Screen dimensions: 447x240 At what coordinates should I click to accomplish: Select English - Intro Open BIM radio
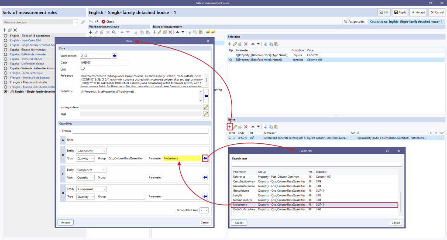click(x=5, y=41)
